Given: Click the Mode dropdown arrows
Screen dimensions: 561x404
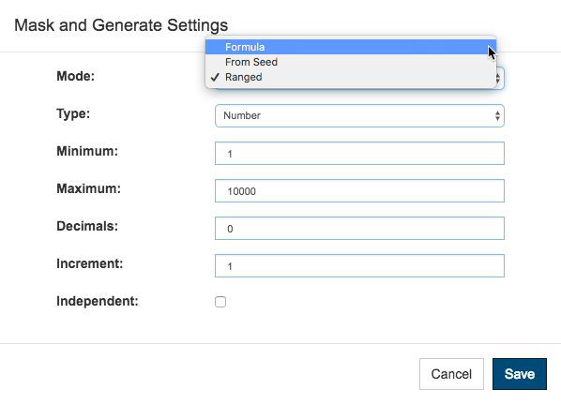Looking at the screenshot, I should point(498,78).
